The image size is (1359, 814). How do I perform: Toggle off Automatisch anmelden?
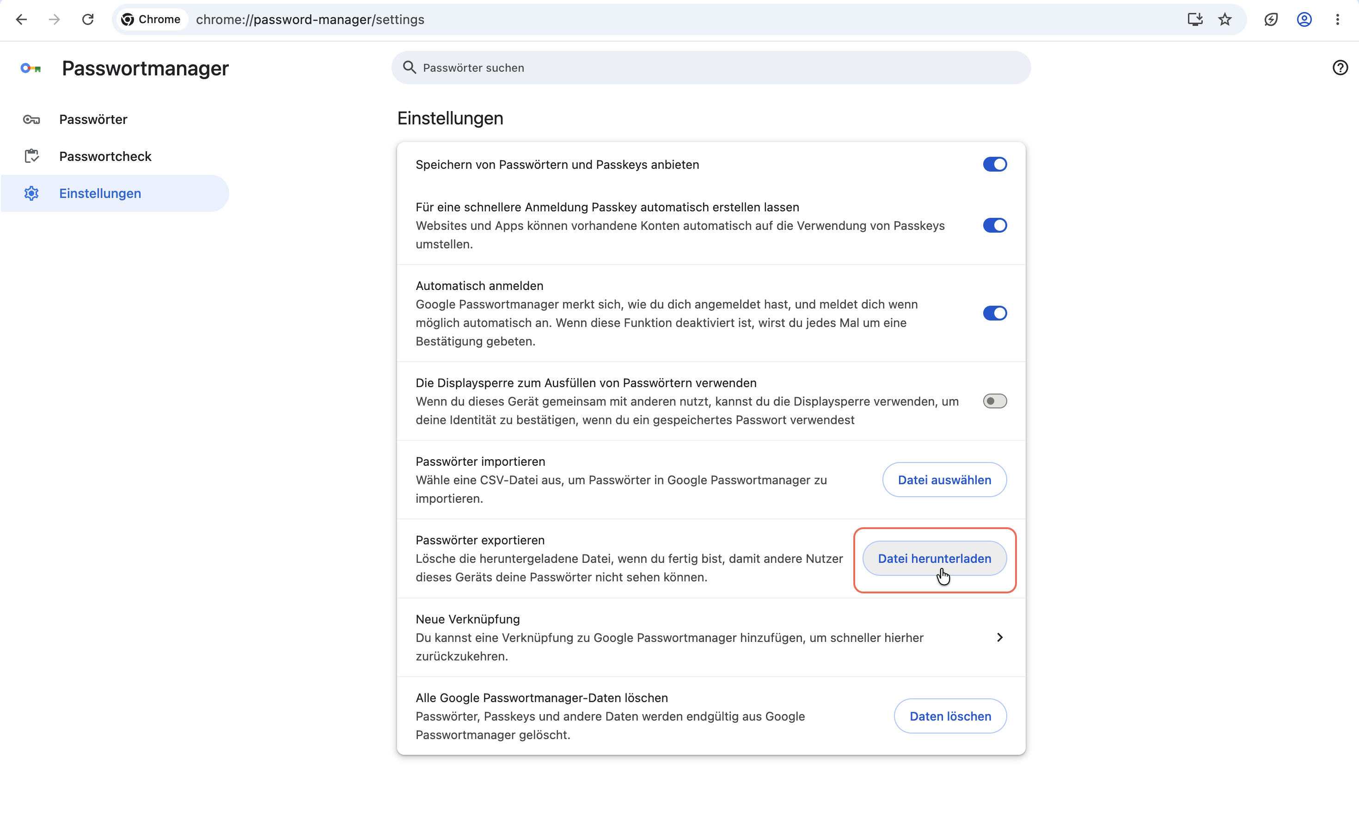994,313
